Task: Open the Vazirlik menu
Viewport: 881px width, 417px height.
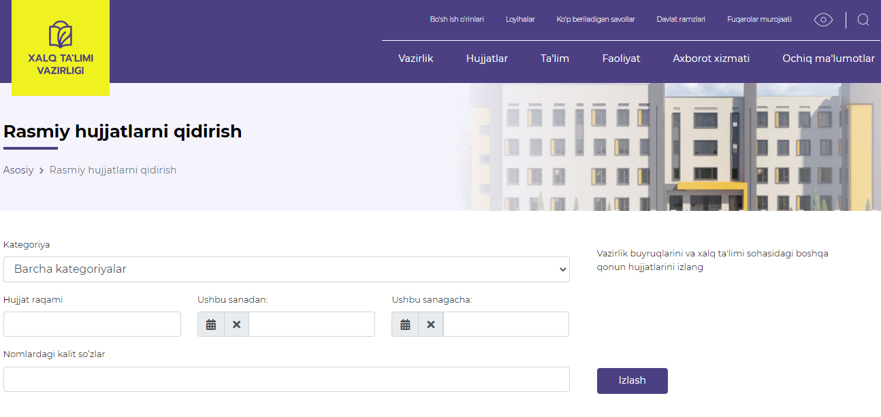Action: [x=415, y=59]
